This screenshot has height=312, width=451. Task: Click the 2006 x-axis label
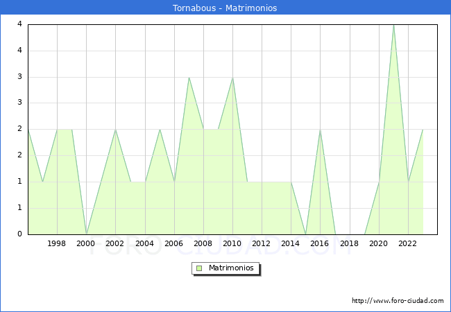point(173,243)
